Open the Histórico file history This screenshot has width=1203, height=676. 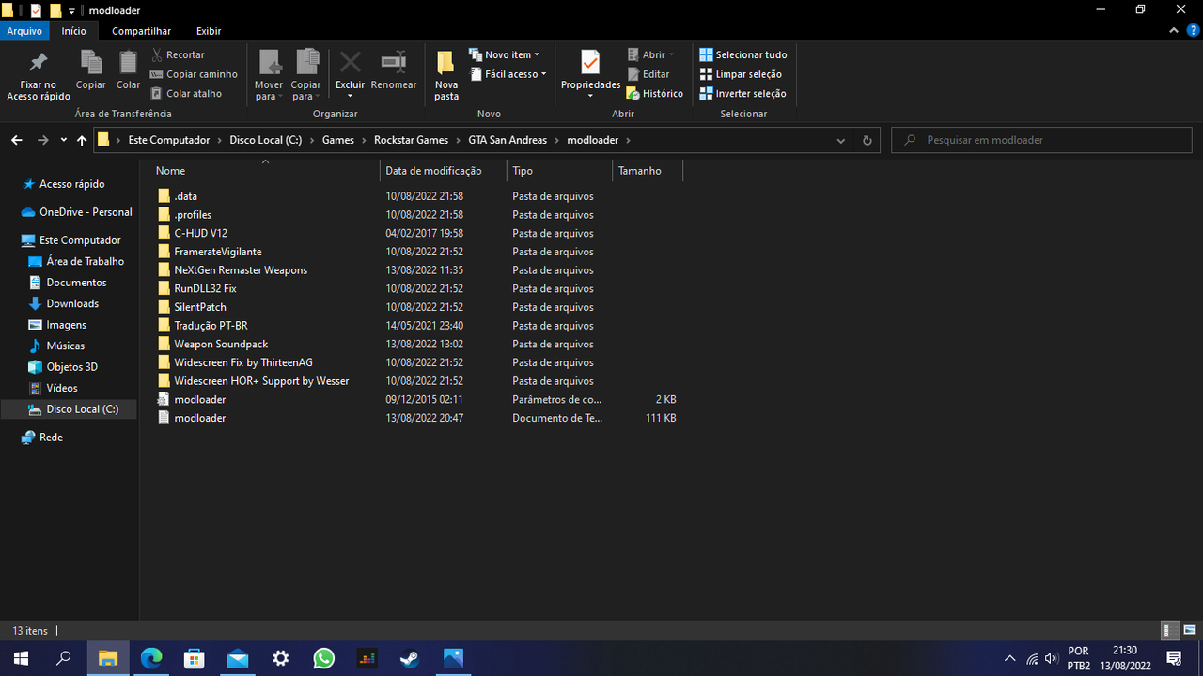click(655, 93)
